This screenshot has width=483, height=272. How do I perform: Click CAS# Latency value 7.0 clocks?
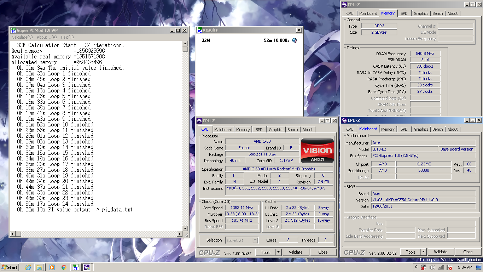point(425,66)
